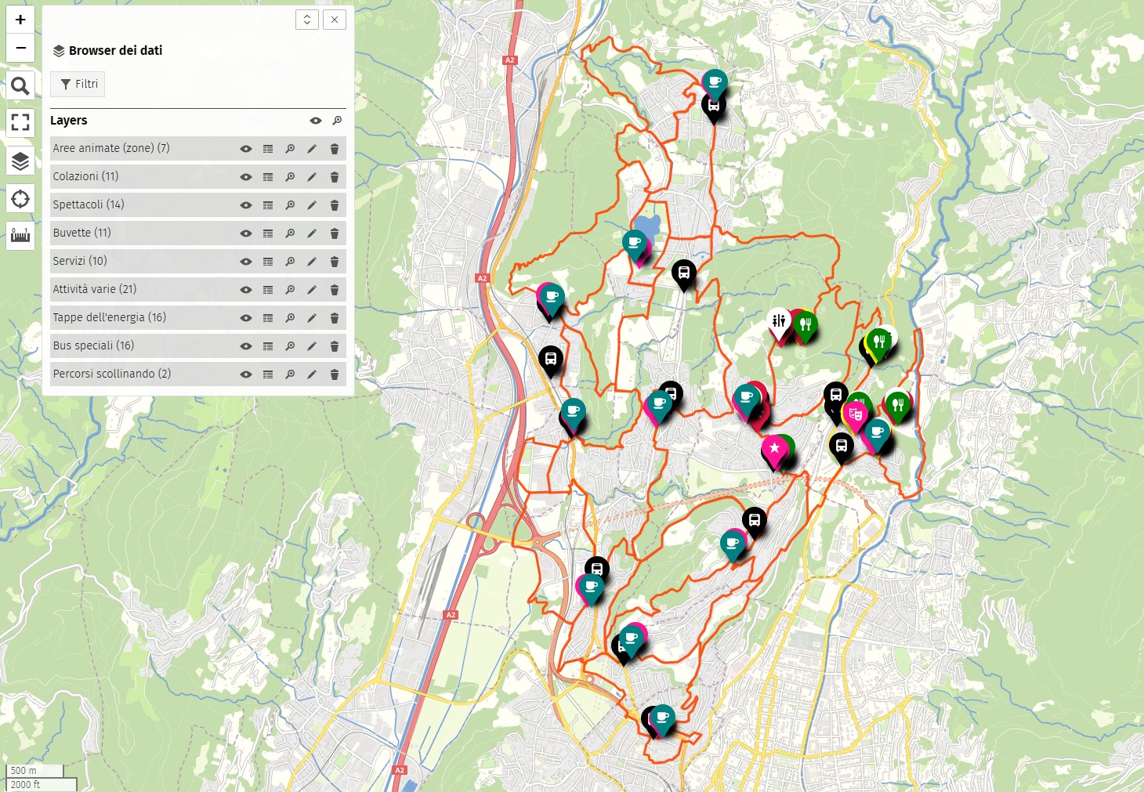
Task: Open the table view for Servizi
Action: [x=268, y=262]
